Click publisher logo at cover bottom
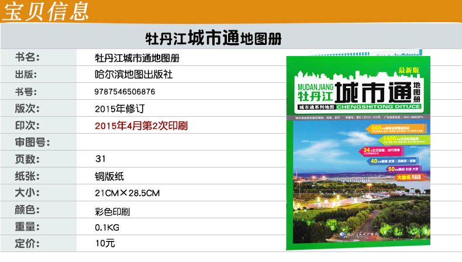This screenshot has width=462, height=262. [x=360, y=235]
